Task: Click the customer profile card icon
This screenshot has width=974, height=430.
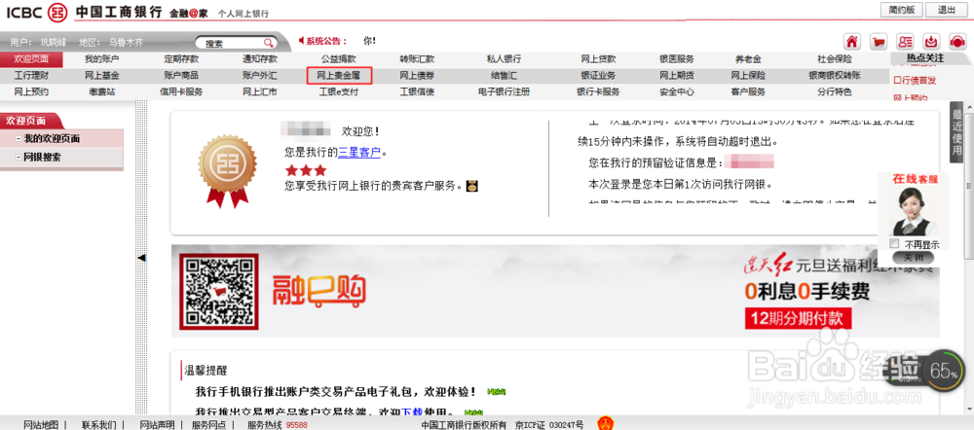Action: tap(905, 42)
